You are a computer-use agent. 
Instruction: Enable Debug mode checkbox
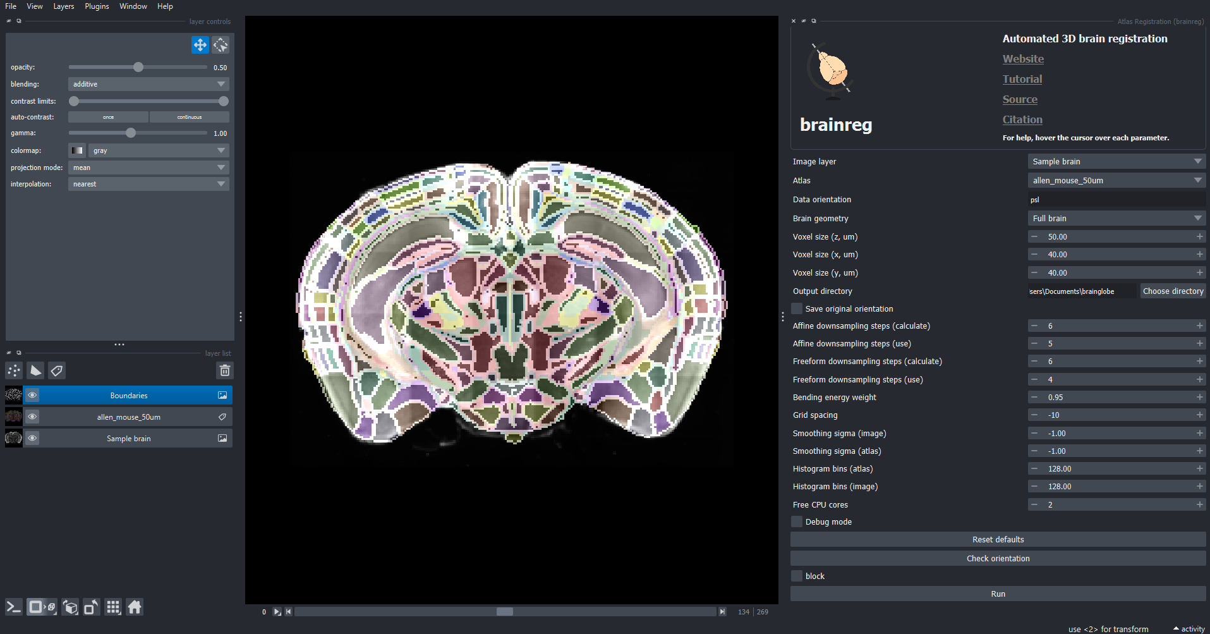pos(797,521)
